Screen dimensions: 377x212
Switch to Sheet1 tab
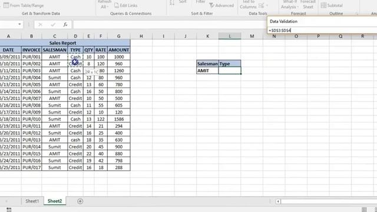click(32, 201)
